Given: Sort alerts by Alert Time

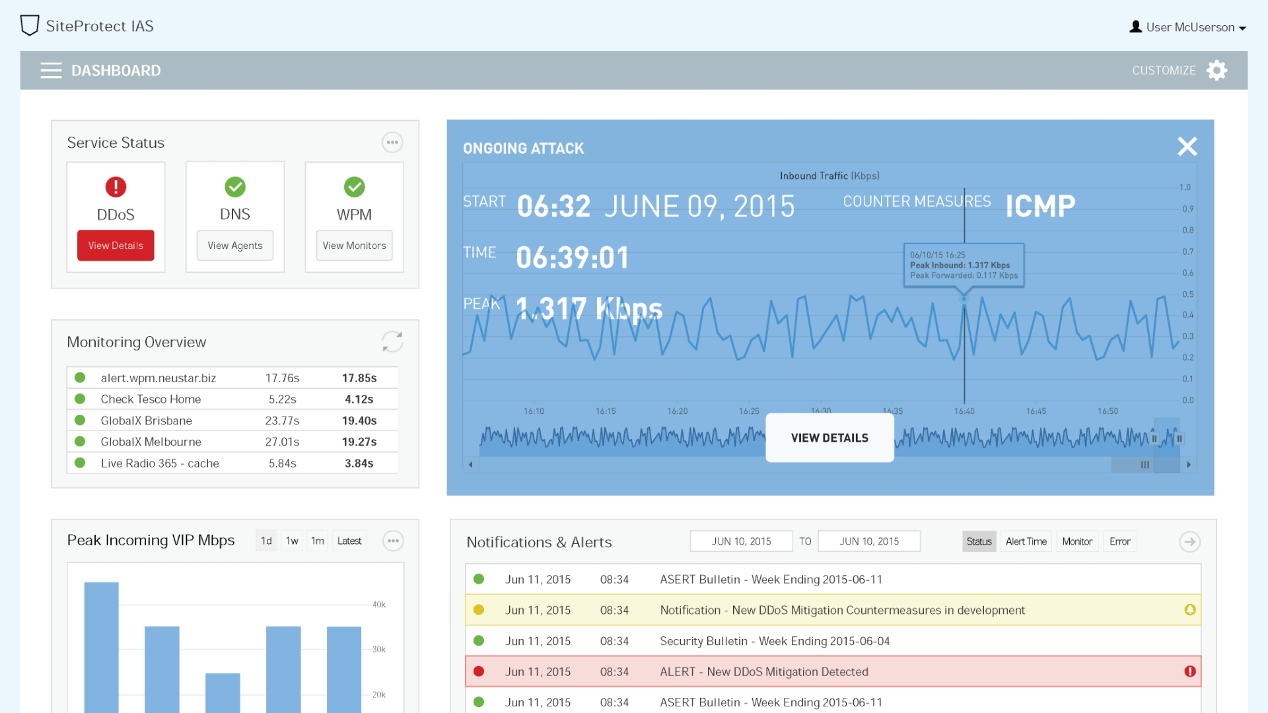Looking at the screenshot, I should click(1026, 542).
